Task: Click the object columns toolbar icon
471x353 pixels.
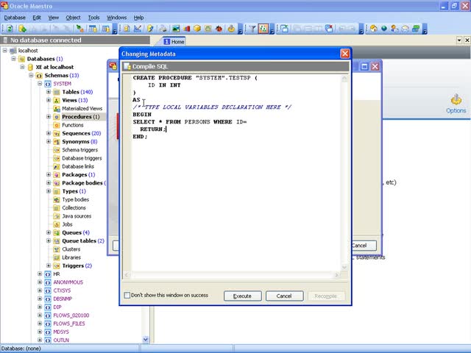Action: [106, 29]
